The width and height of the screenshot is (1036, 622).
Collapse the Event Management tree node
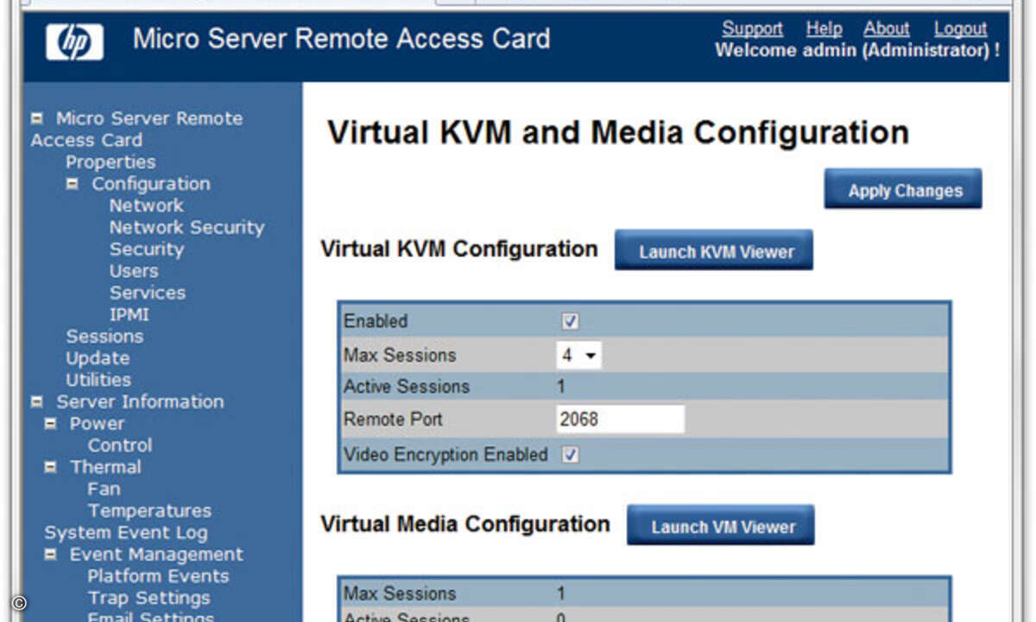pyautogui.click(x=51, y=555)
